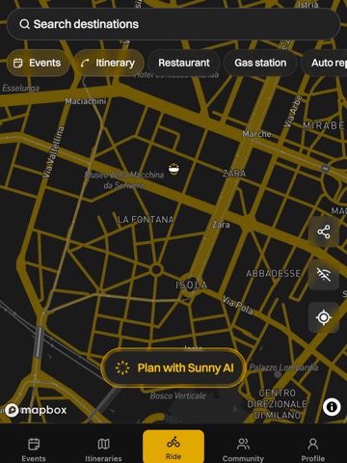The image size is (347, 463).
Task: Click the Via Valtellina street label
Action: tap(53, 151)
